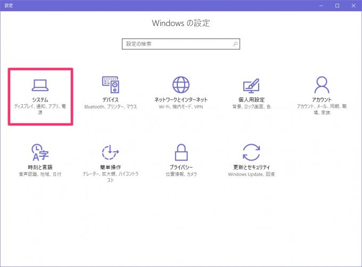Click the 音声認識、地域、日付 description
This screenshot has height=267, width=362.
[40, 174]
